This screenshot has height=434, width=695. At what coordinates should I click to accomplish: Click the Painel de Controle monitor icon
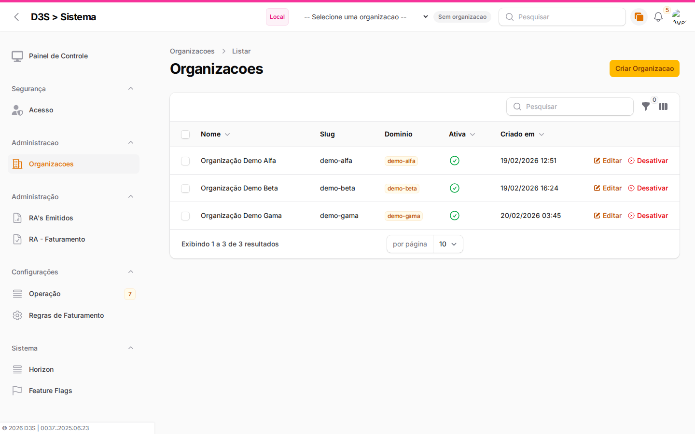point(17,56)
